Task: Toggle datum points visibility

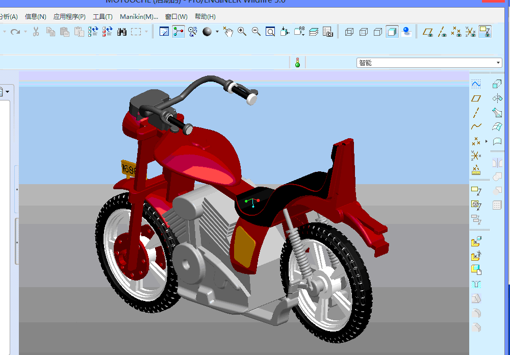Action: coord(456,32)
